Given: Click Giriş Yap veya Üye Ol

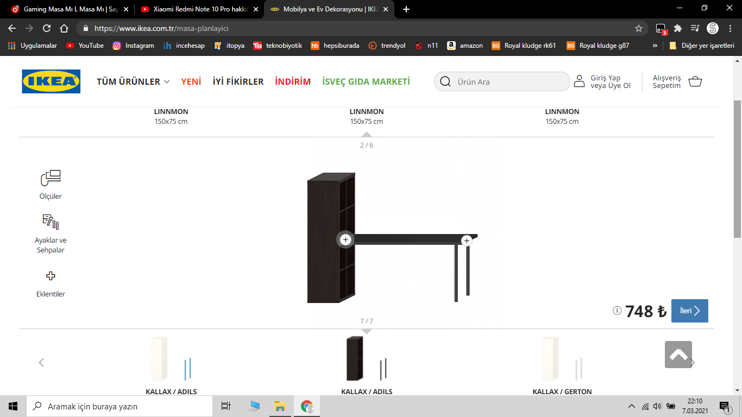Looking at the screenshot, I should (x=611, y=81).
